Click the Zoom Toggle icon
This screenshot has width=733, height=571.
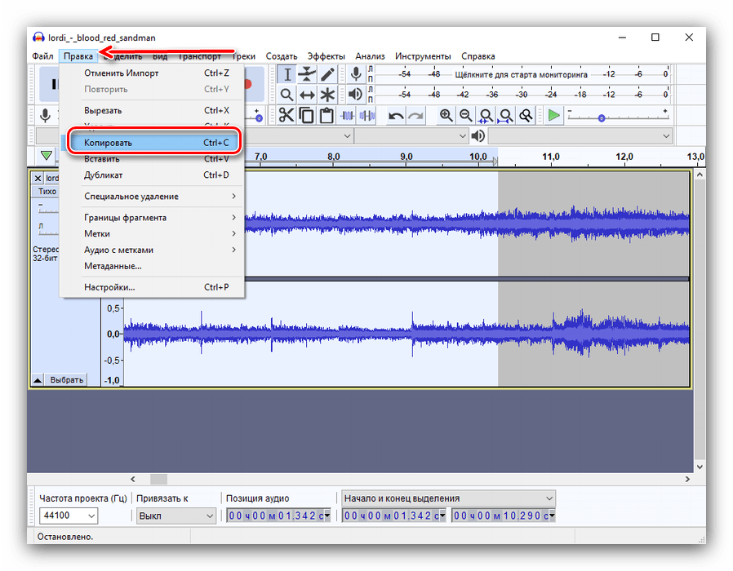pos(526,115)
